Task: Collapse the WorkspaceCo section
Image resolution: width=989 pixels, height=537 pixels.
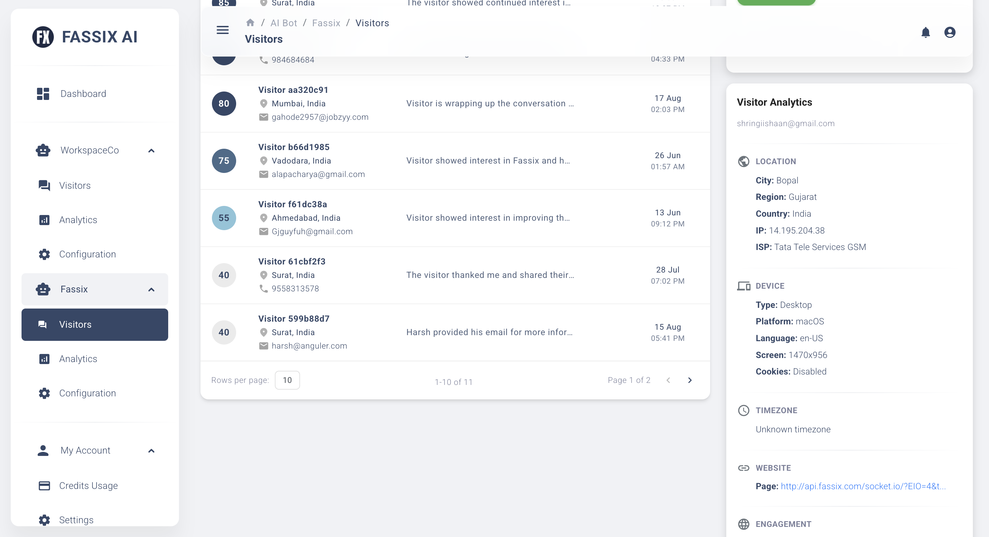Action: point(151,150)
